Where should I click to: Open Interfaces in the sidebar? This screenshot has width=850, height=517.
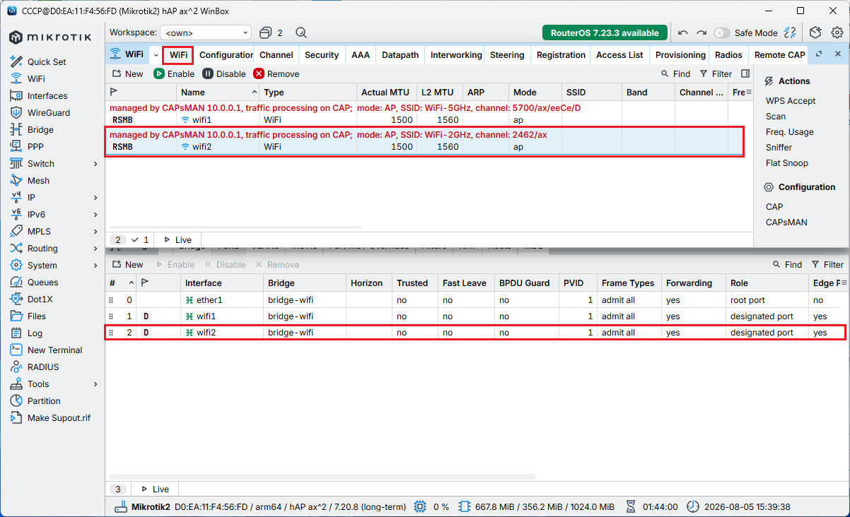[47, 95]
